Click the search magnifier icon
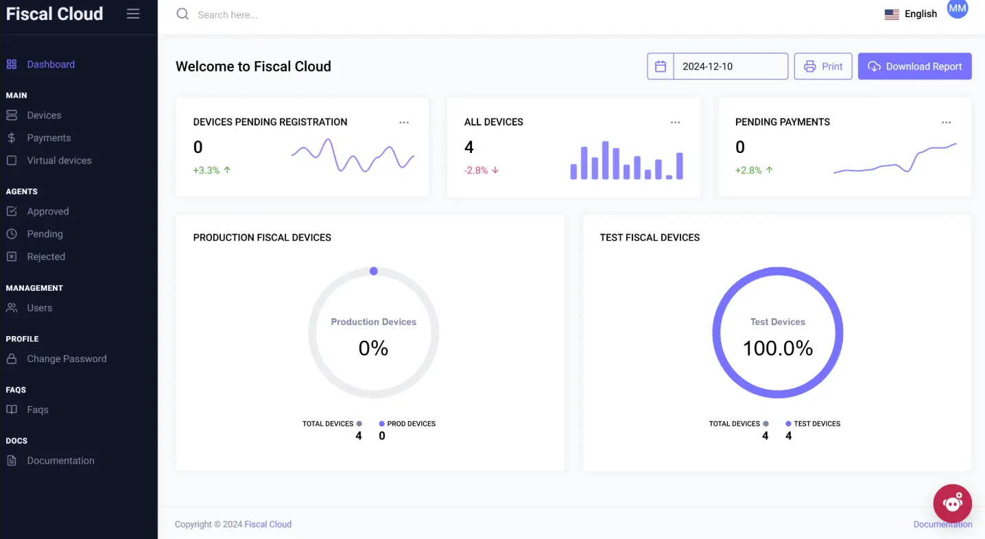The width and height of the screenshot is (985, 539). tap(182, 14)
